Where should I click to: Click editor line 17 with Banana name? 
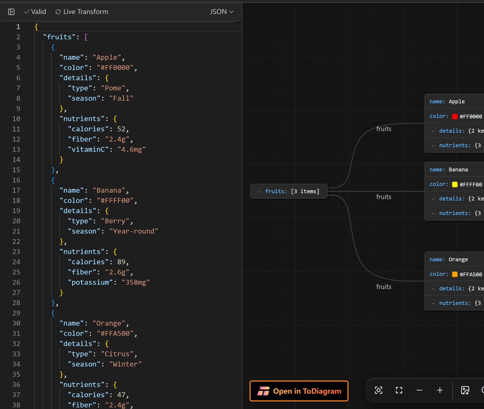94,190
